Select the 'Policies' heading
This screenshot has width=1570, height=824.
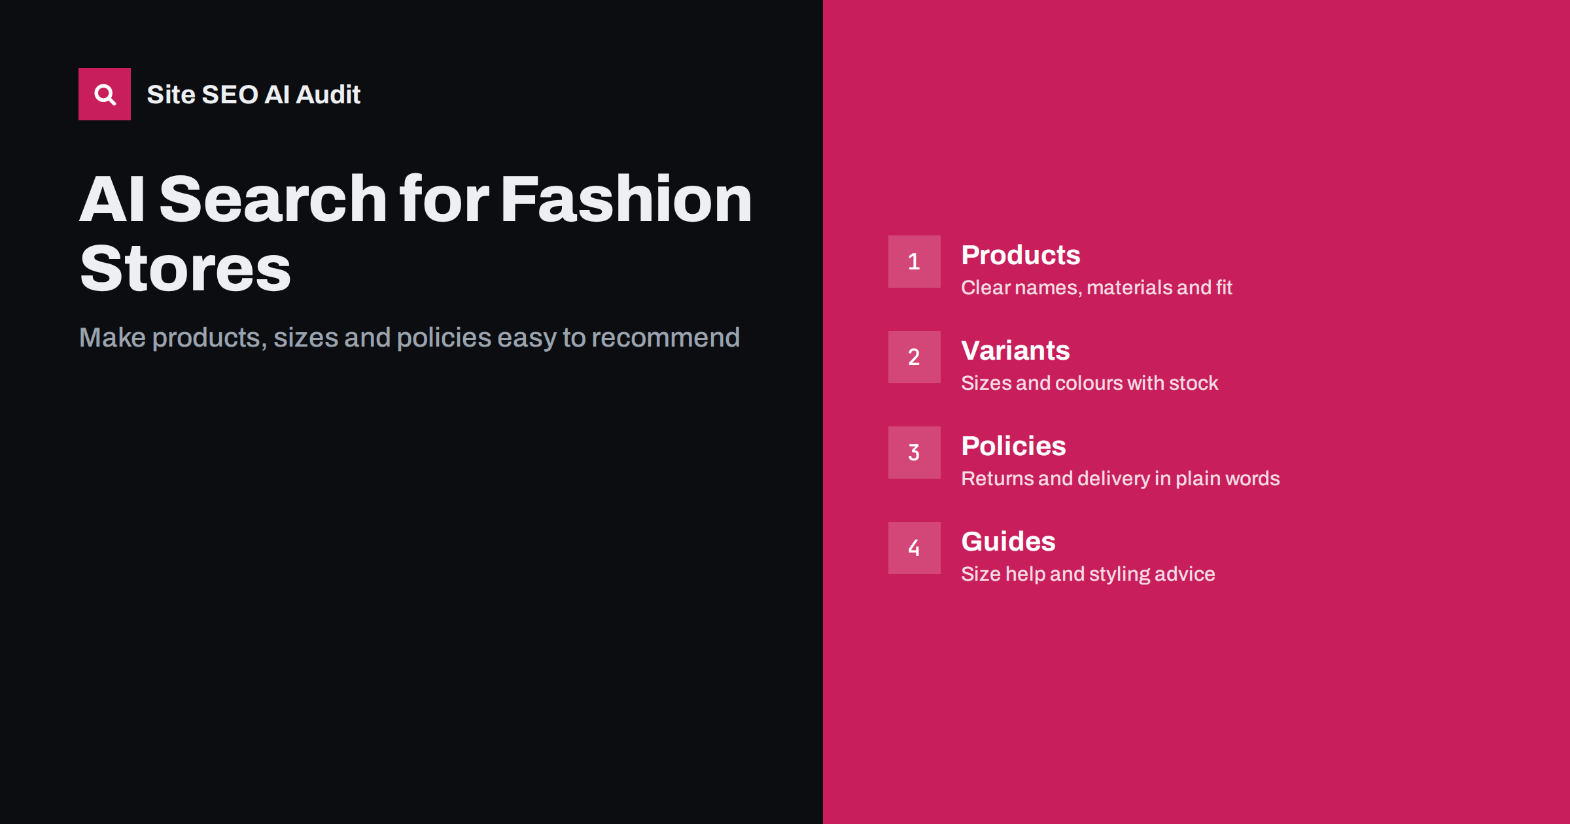[x=1013, y=446]
